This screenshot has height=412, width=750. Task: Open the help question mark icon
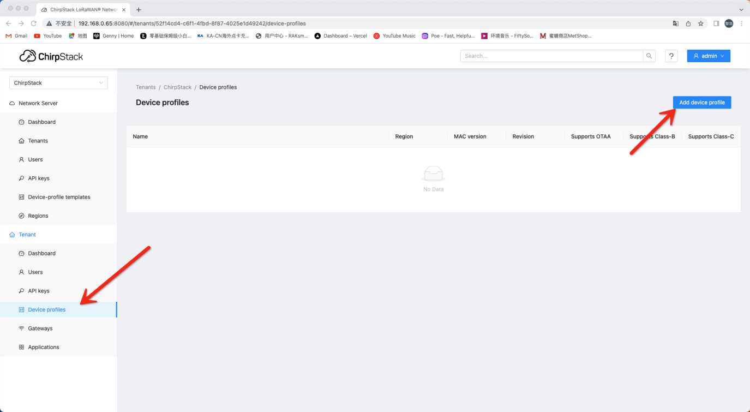[x=671, y=56]
